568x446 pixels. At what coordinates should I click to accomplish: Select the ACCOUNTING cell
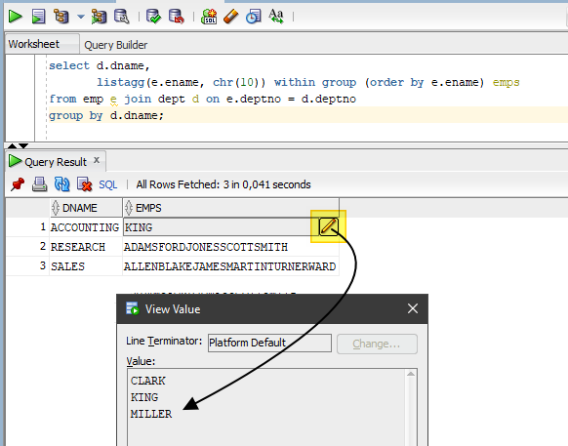[x=85, y=227]
